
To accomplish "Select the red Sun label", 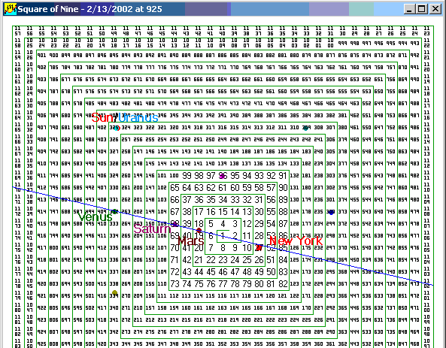I will coord(102,117).
